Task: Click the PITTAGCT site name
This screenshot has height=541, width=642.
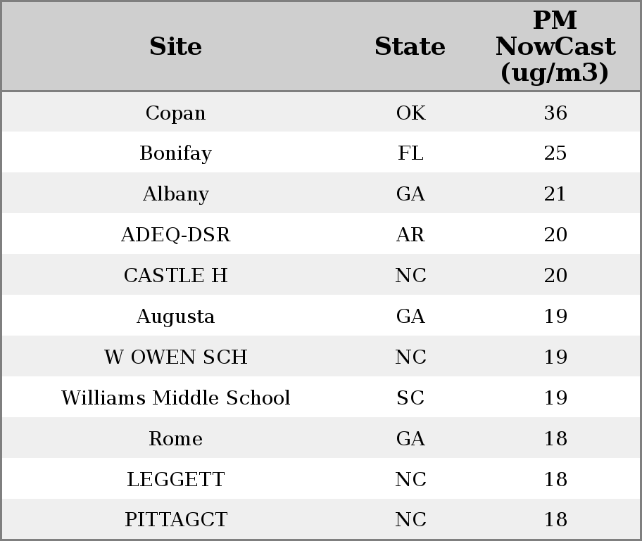Action: click(175, 520)
